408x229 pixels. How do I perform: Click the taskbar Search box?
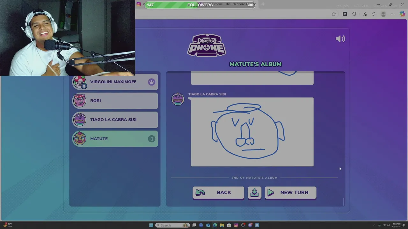(x=172, y=225)
